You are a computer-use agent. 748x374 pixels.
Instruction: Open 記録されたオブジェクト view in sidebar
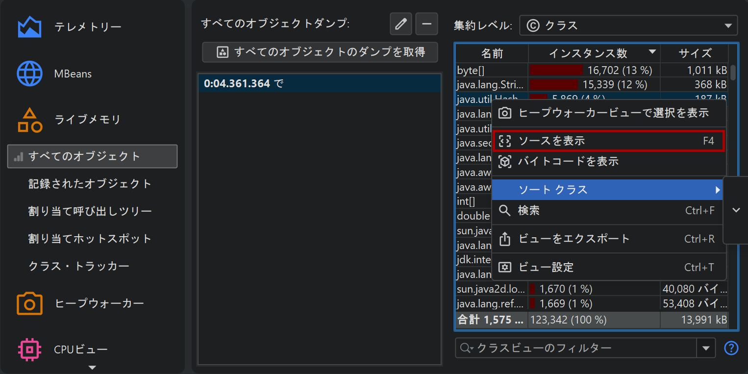(x=90, y=184)
